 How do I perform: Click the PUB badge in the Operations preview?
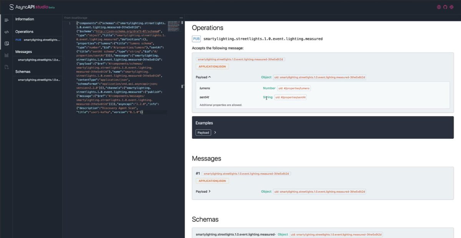click(196, 39)
